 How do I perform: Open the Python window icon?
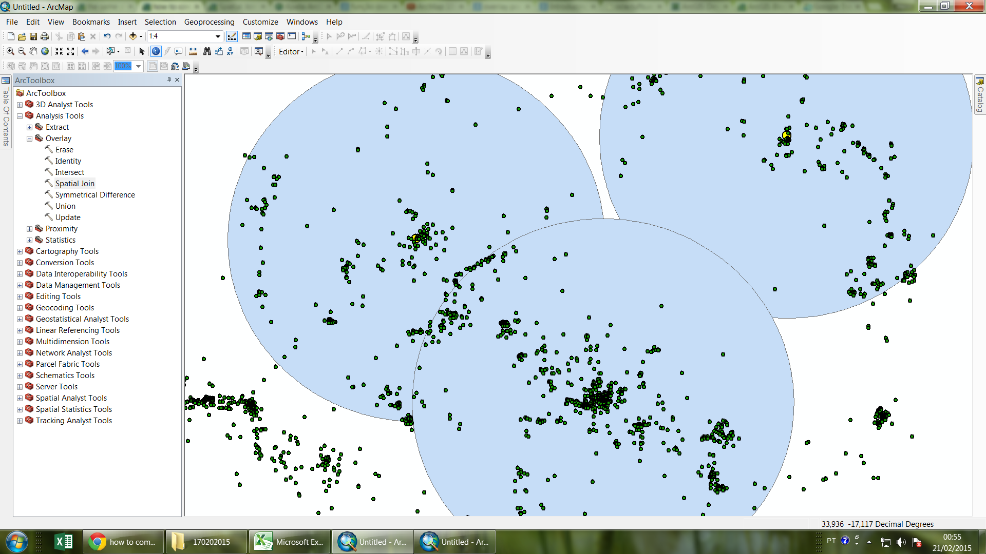coord(292,36)
